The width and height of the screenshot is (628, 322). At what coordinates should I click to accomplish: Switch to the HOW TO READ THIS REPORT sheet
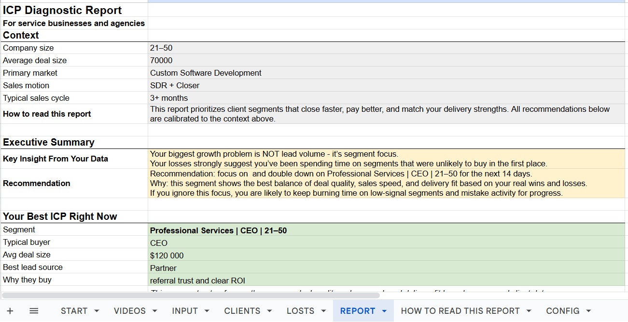tap(461, 311)
